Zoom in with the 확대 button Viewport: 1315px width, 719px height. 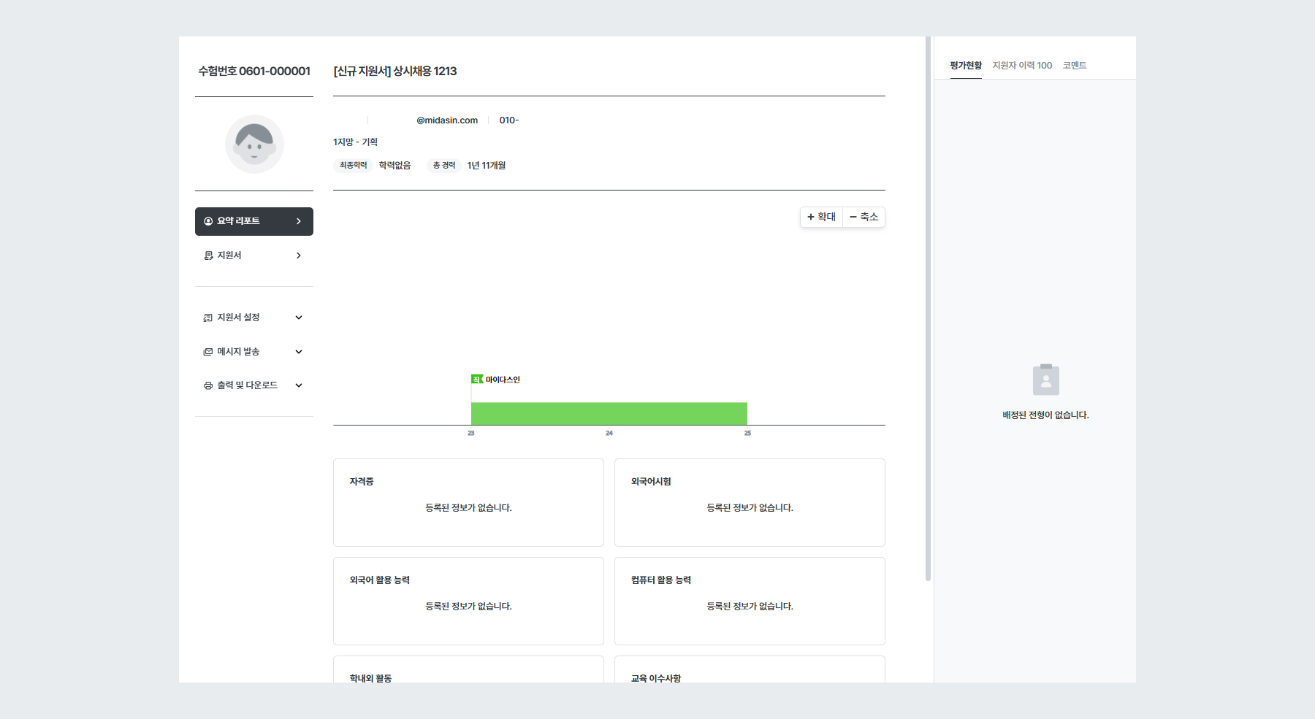pos(822,217)
